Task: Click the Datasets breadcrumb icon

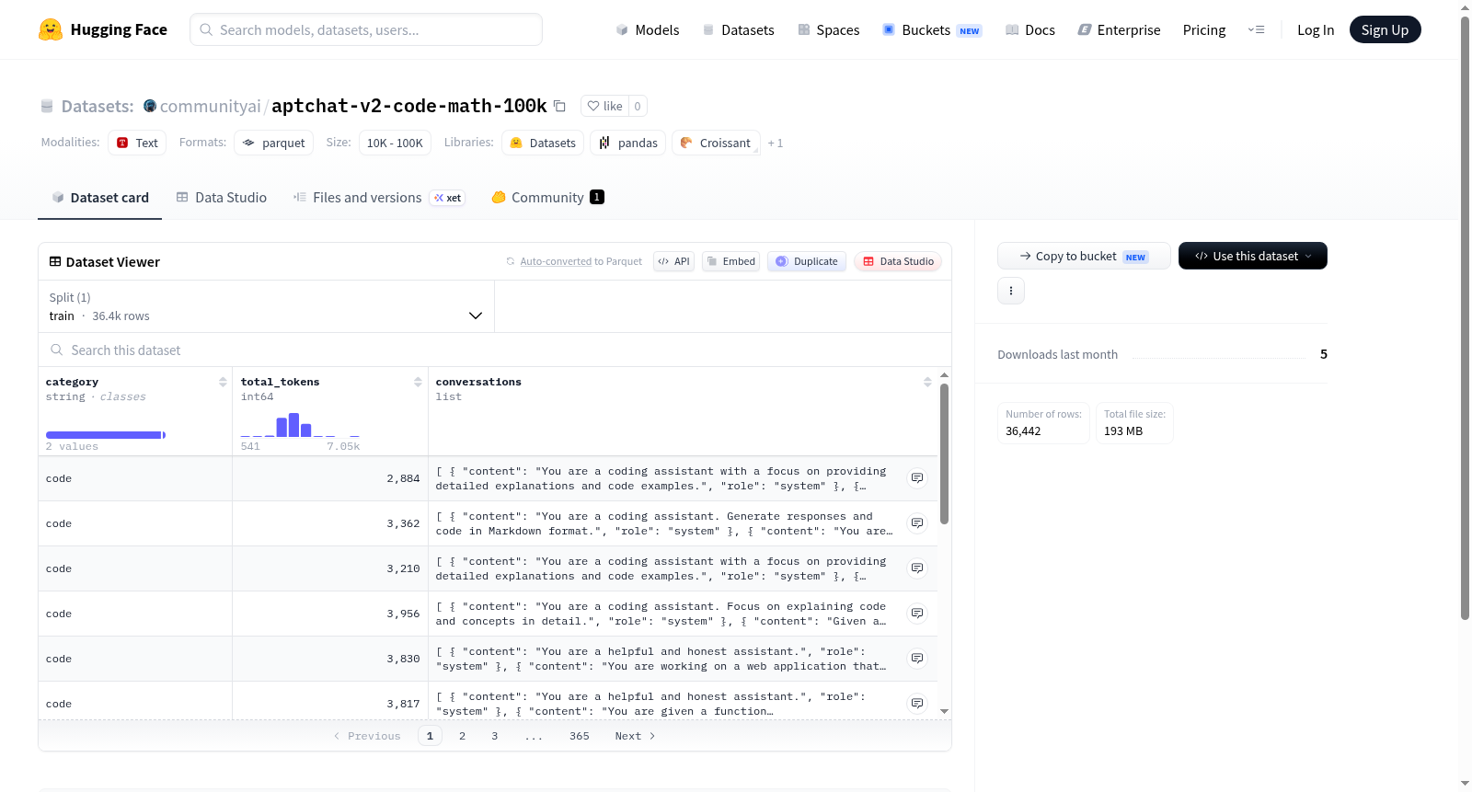Action: coord(47,107)
